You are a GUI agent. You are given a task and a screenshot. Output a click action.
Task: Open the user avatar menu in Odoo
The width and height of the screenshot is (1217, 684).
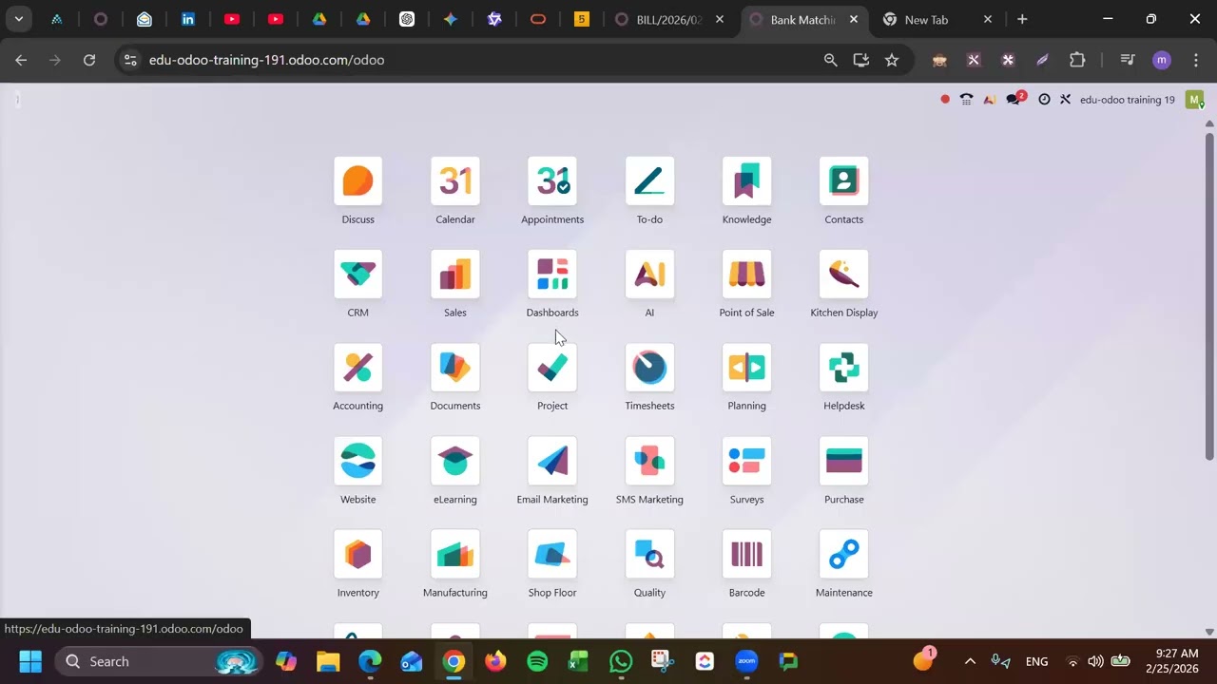(x=1195, y=99)
